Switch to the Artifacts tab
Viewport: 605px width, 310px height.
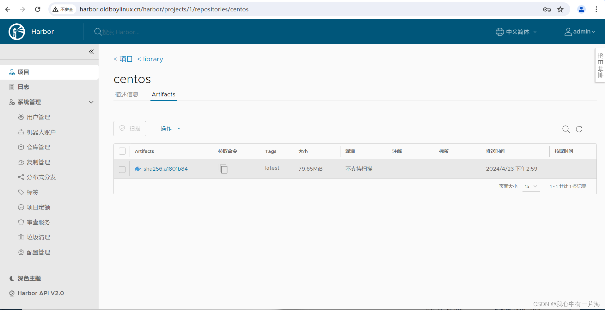tap(163, 94)
